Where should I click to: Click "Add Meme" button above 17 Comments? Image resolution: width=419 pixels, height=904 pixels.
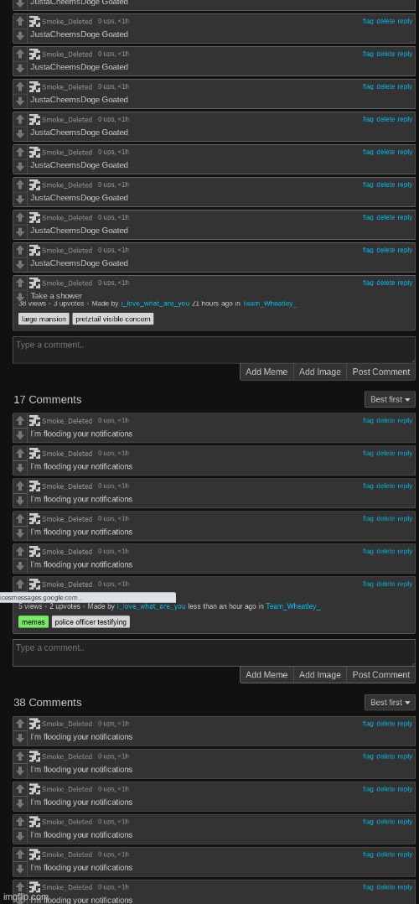tap(266, 371)
